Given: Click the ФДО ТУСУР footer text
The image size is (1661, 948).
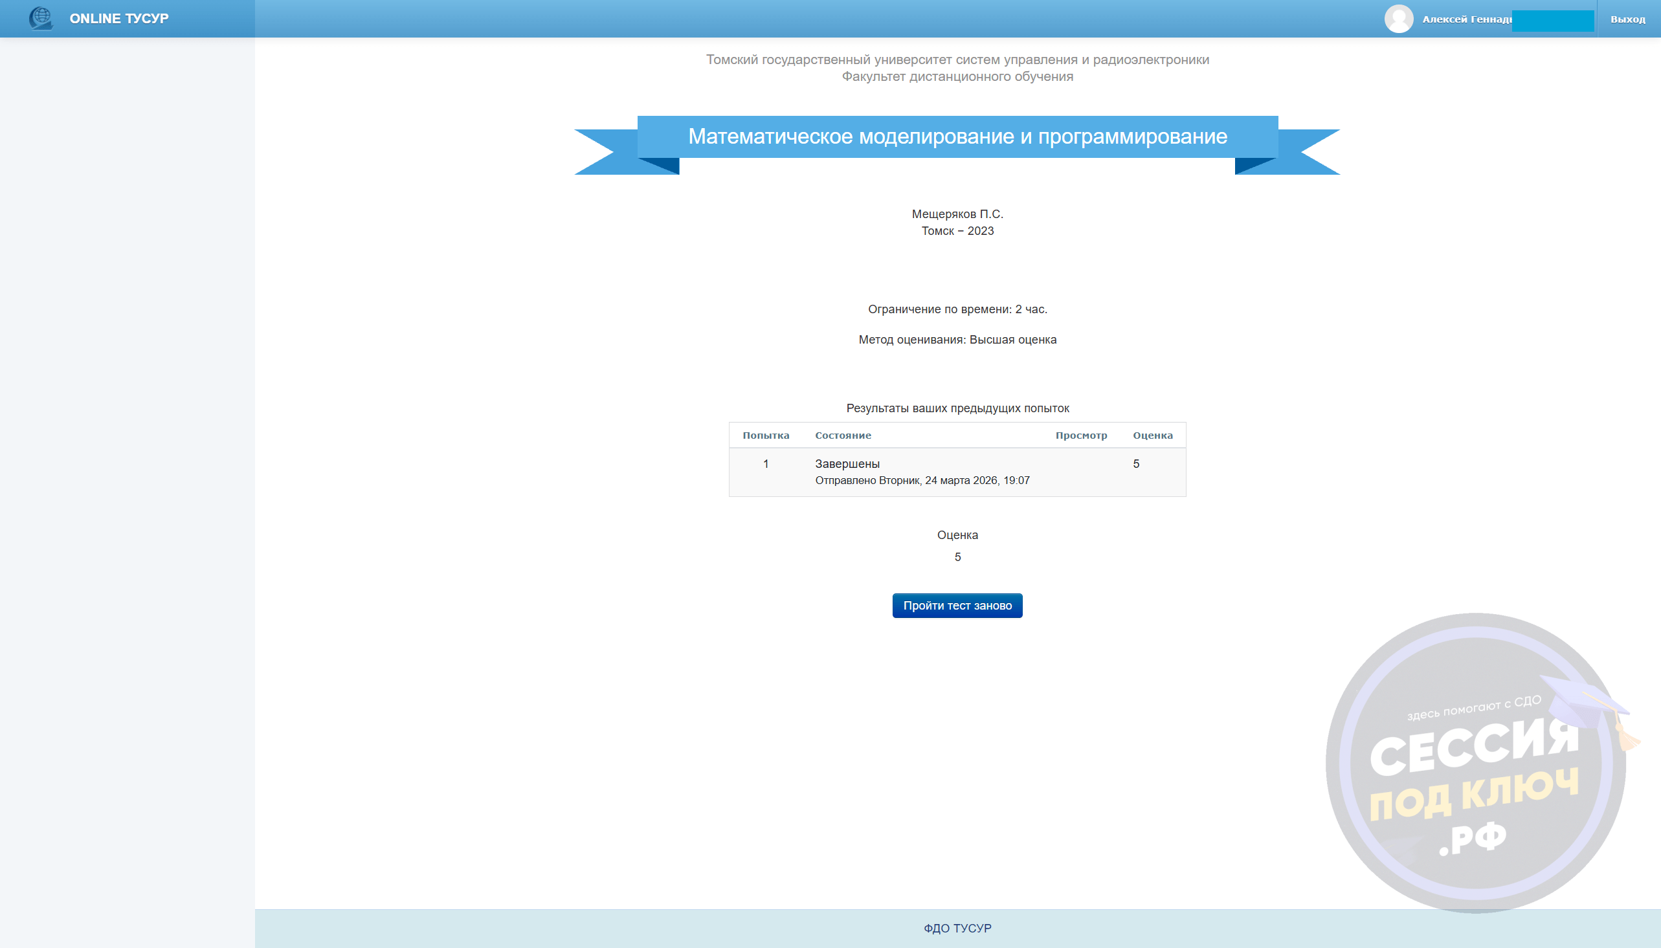Looking at the screenshot, I should (957, 928).
